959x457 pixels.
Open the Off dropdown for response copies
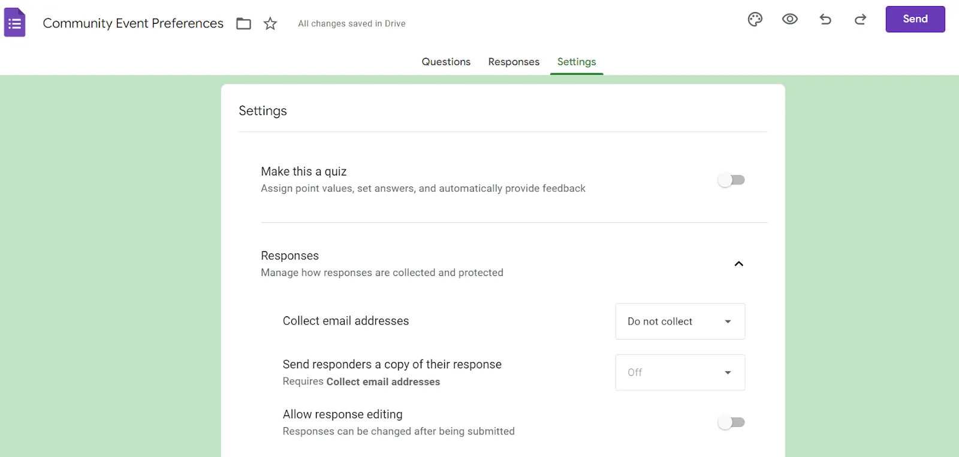(680, 373)
